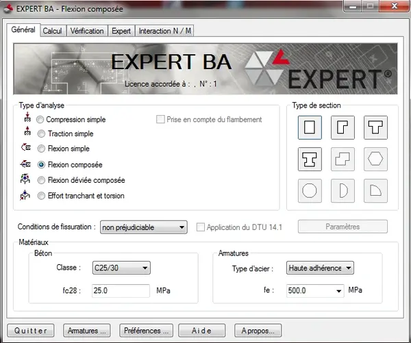Image resolution: width=411 pixels, height=343 pixels.
Task: Switch to the Général tab
Action: (23, 29)
